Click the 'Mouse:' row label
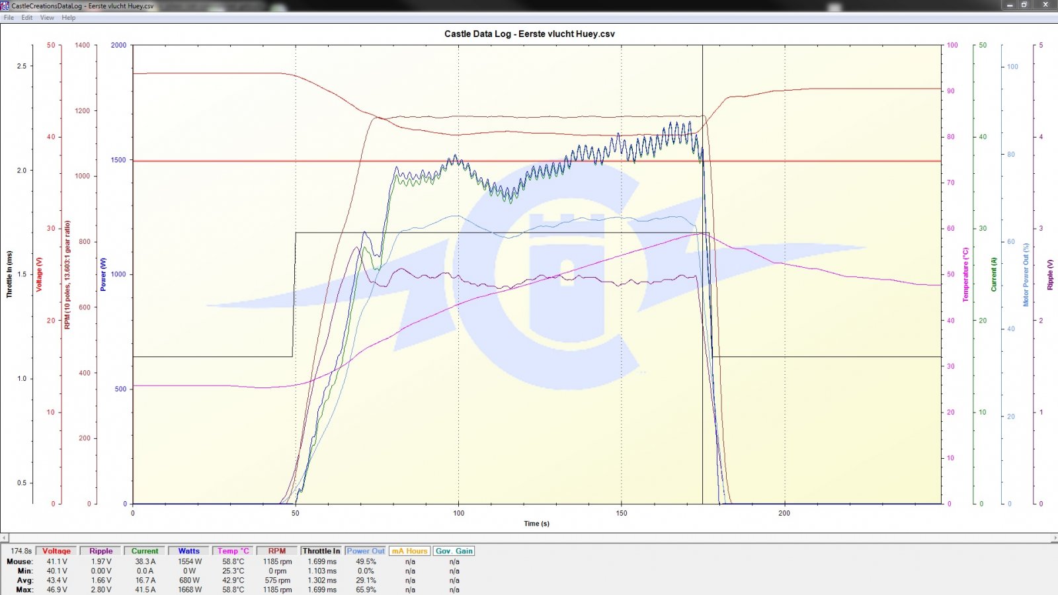The width and height of the screenshot is (1058, 595). (x=20, y=561)
